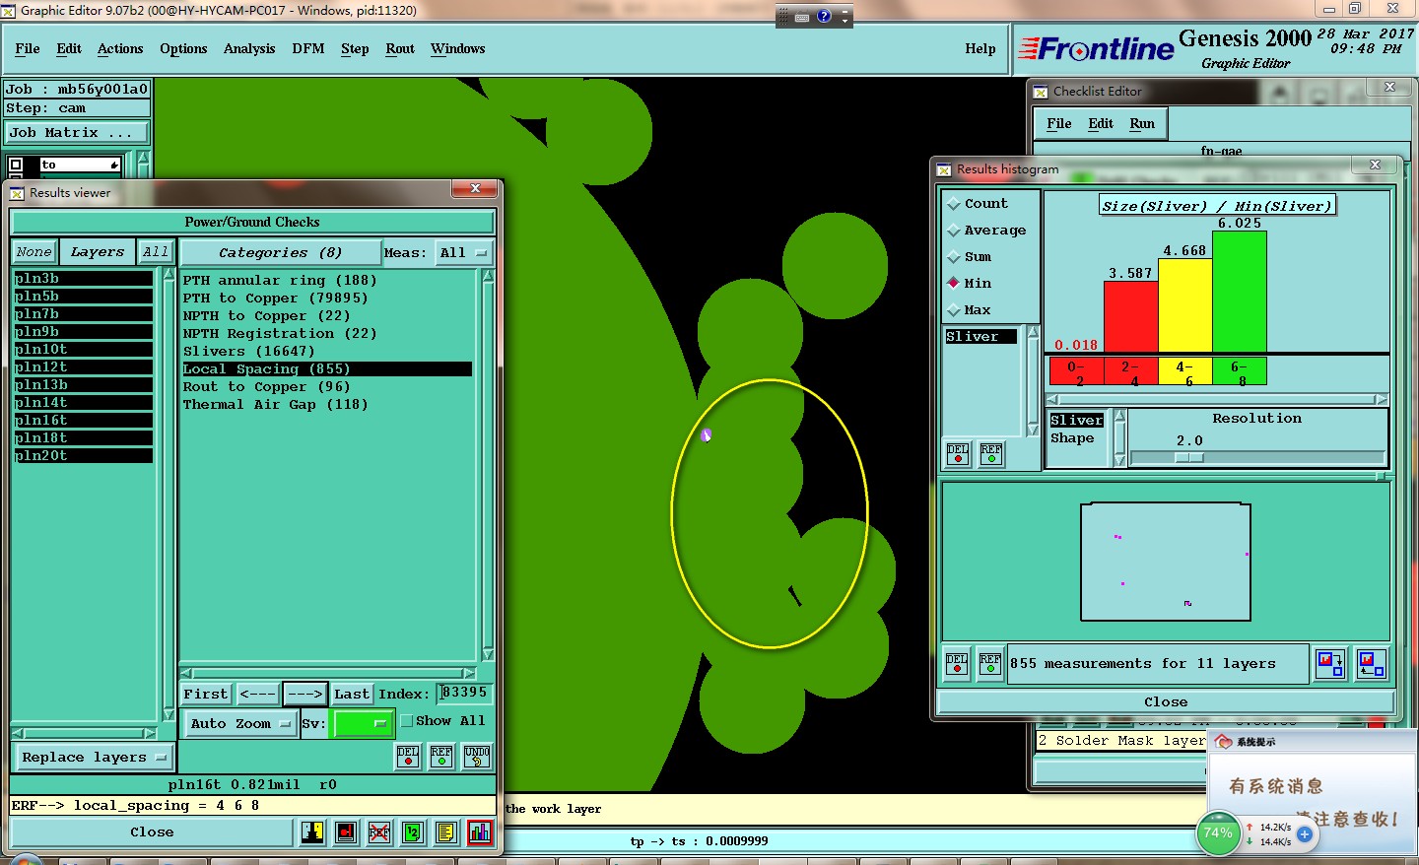Select layer pln16t in layers list
The width and height of the screenshot is (1419, 865).
(84, 421)
